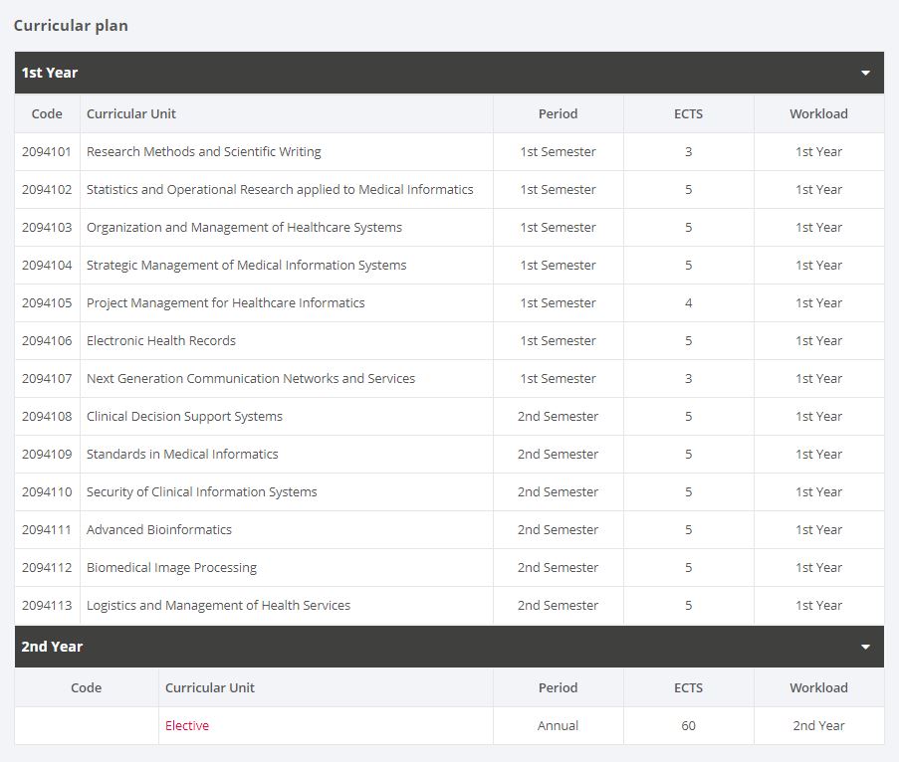Screen dimensions: 899x762
Task: Select Advanced Bioinformatics unit
Action: (159, 530)
